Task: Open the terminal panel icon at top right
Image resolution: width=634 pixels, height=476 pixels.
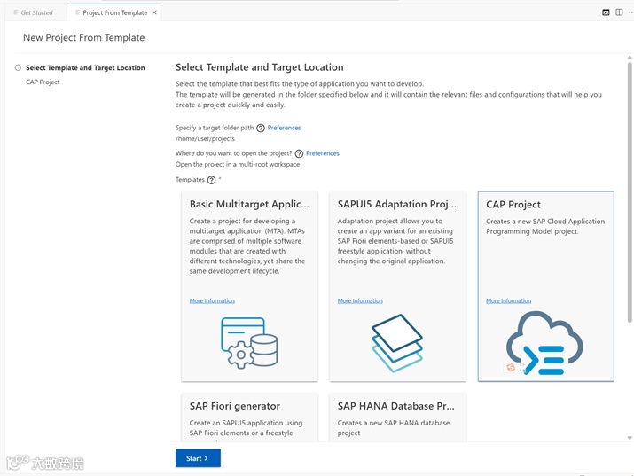Action: (606, 12)
